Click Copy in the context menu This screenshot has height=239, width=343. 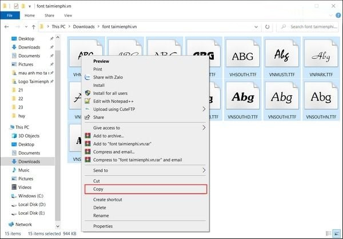pos(145,189)
